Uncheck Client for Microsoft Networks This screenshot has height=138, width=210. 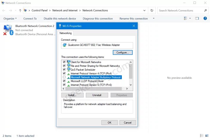coord(64,62)
